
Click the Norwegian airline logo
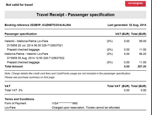136,4
